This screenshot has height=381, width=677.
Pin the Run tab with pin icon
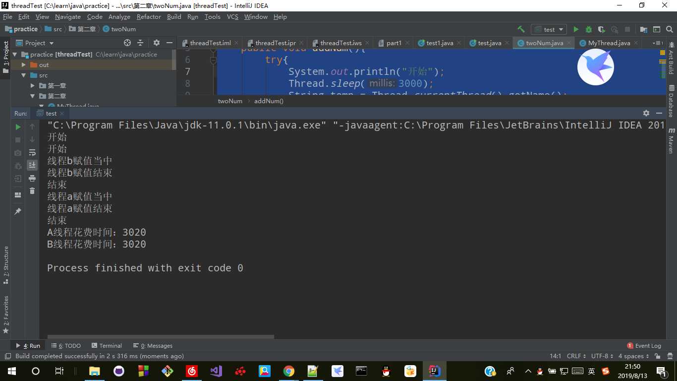pos(18,211)
